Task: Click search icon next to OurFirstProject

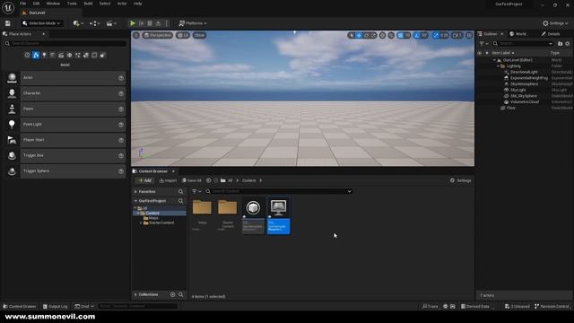Action: [180, 201]
